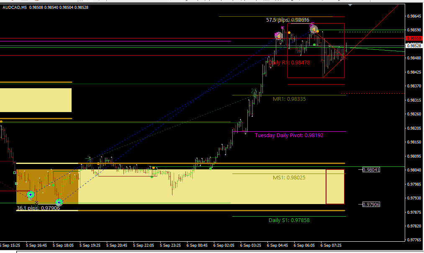Click 0.97930 on the price axis
424x253 pixels.
414,198
